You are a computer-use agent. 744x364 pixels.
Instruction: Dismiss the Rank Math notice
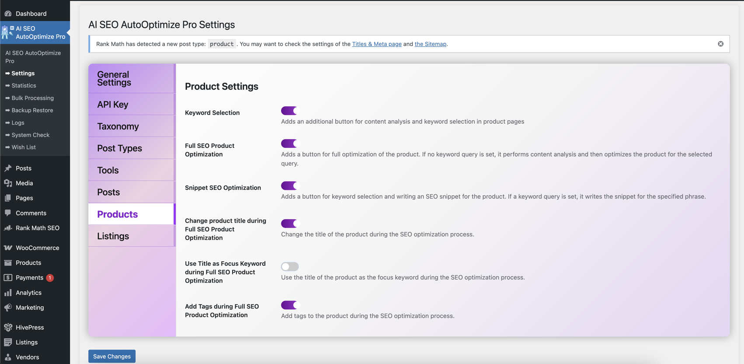pyautogui.click(x=720, y=44)
